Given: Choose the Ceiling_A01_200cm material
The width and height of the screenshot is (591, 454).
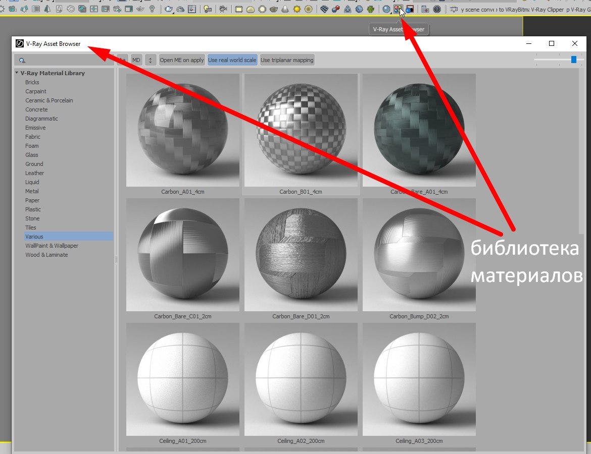Looking at the screenshot, I should pyautogui.click(x=183, y=379).
